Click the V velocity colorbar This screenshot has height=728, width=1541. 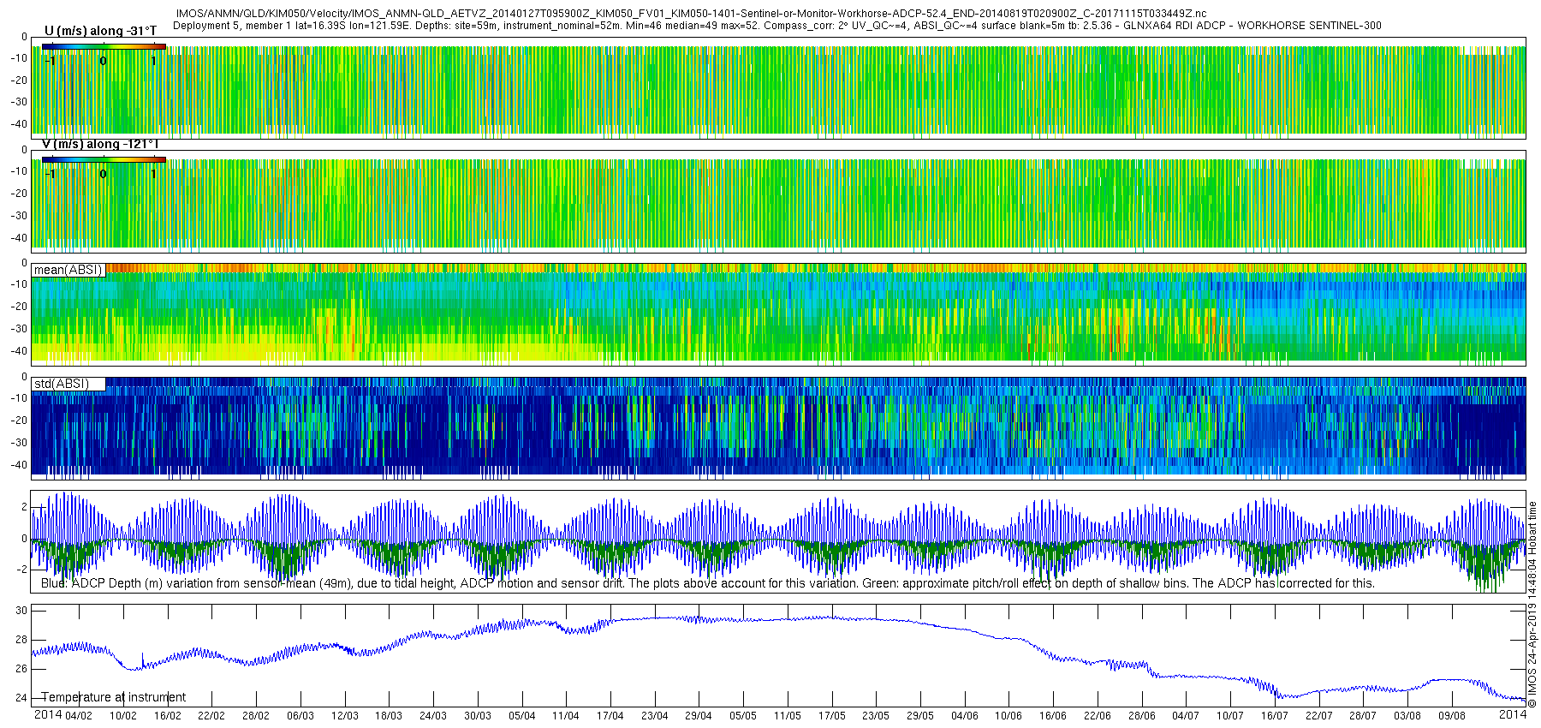click(x=104, y=159)
